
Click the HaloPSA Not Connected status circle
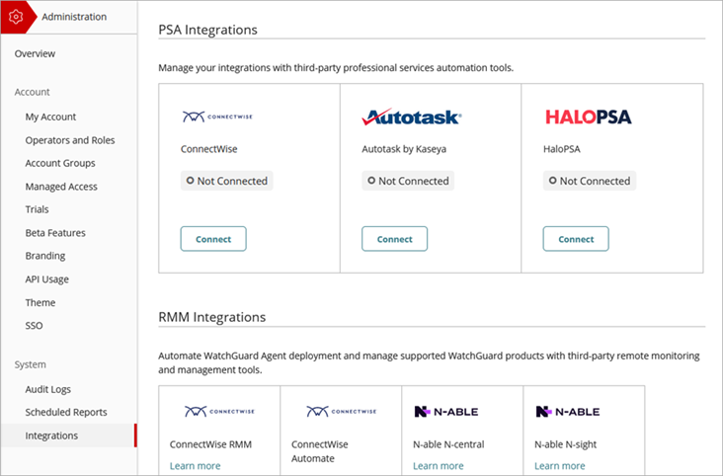552,181
